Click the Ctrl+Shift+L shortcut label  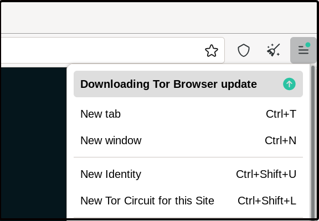[x=267, y=201]
